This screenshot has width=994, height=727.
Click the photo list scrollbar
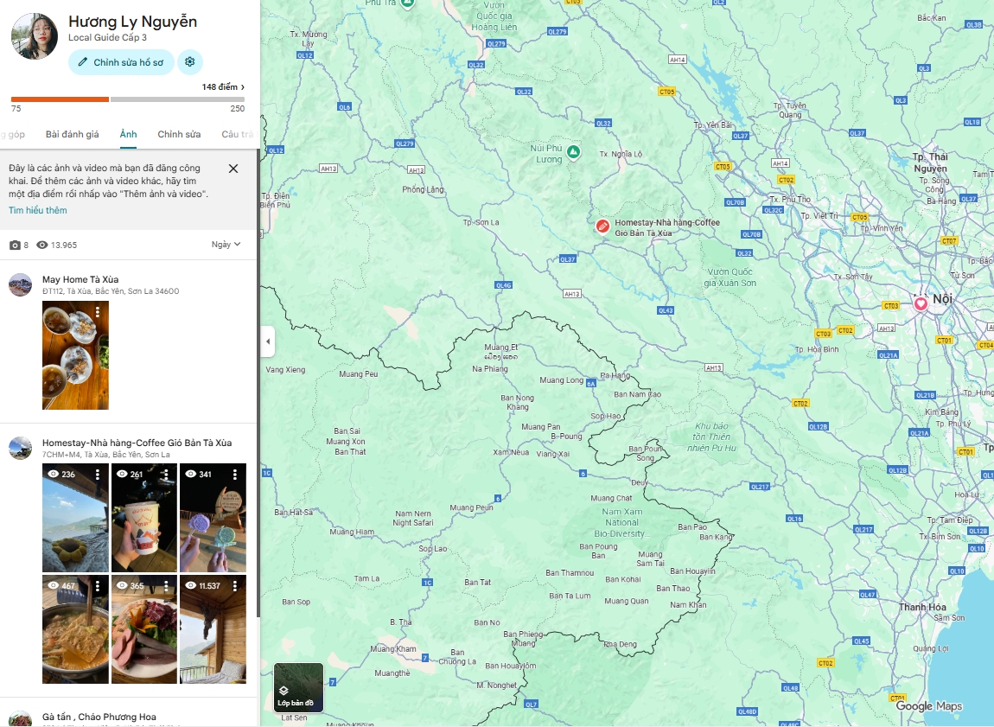[258, 384]
